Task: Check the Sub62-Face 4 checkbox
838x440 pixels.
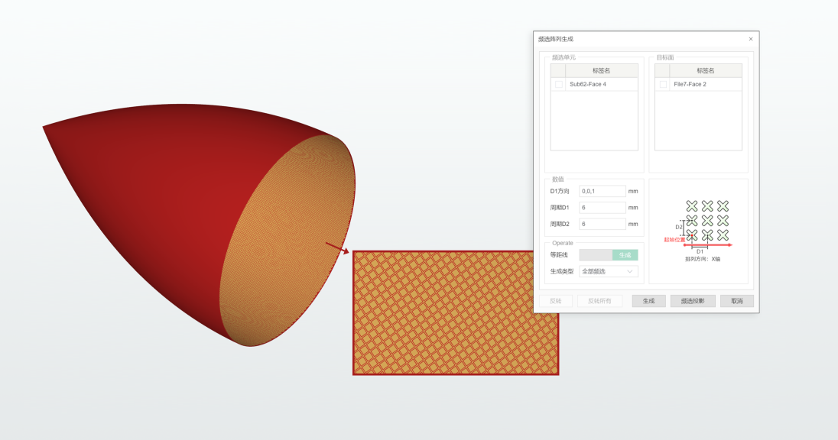Action: point(558,85)
